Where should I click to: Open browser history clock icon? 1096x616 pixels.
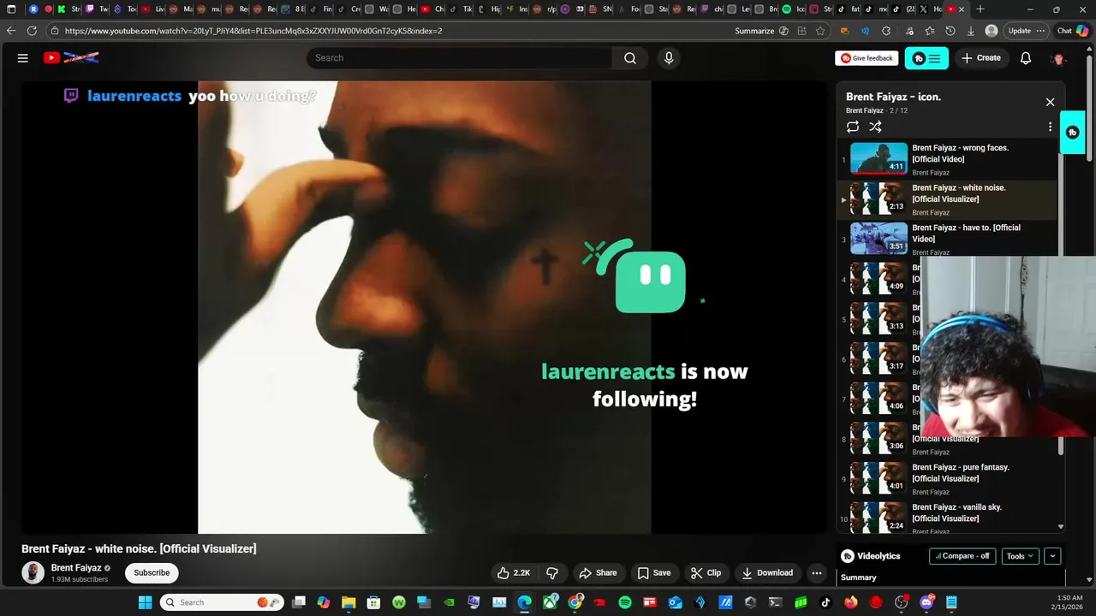950,31
